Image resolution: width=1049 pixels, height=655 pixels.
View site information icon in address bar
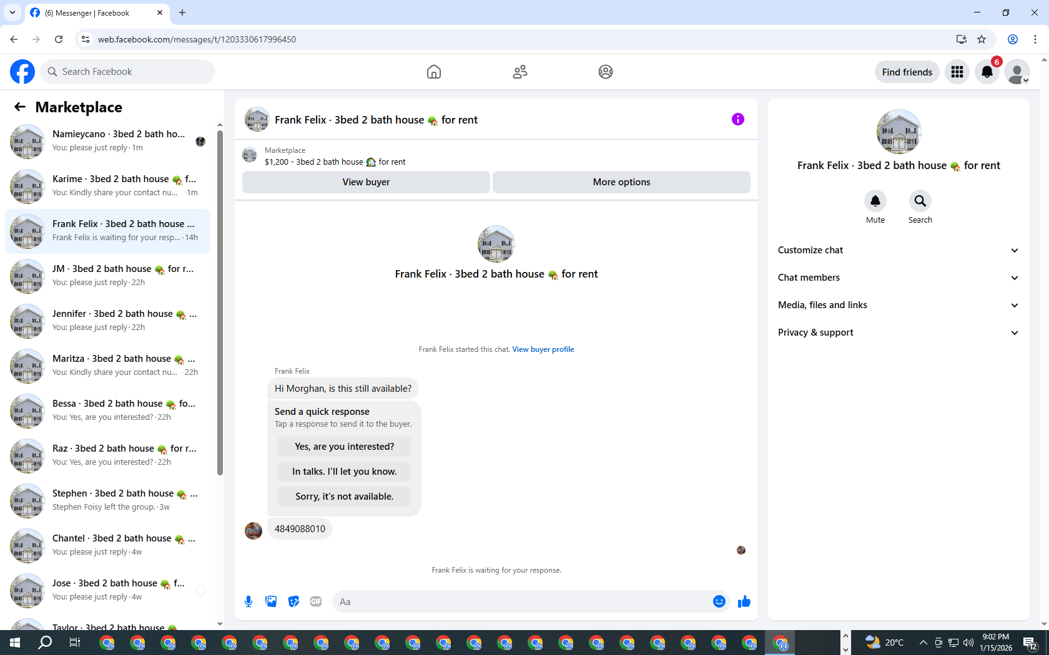[86, 39]
